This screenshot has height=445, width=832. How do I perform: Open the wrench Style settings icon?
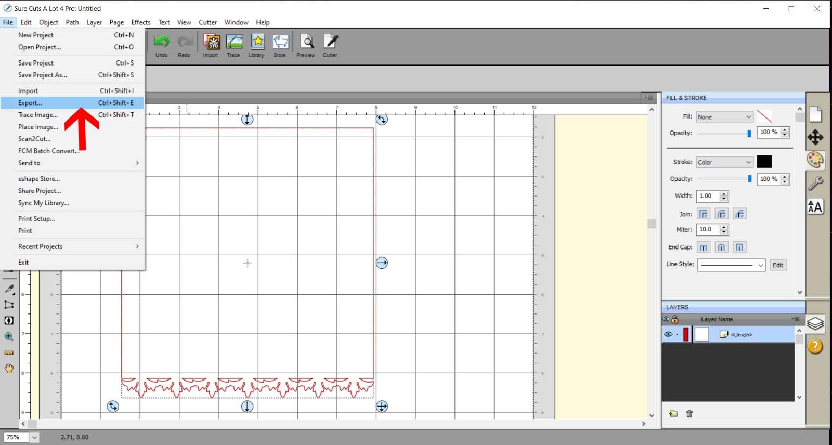point(815,183)
